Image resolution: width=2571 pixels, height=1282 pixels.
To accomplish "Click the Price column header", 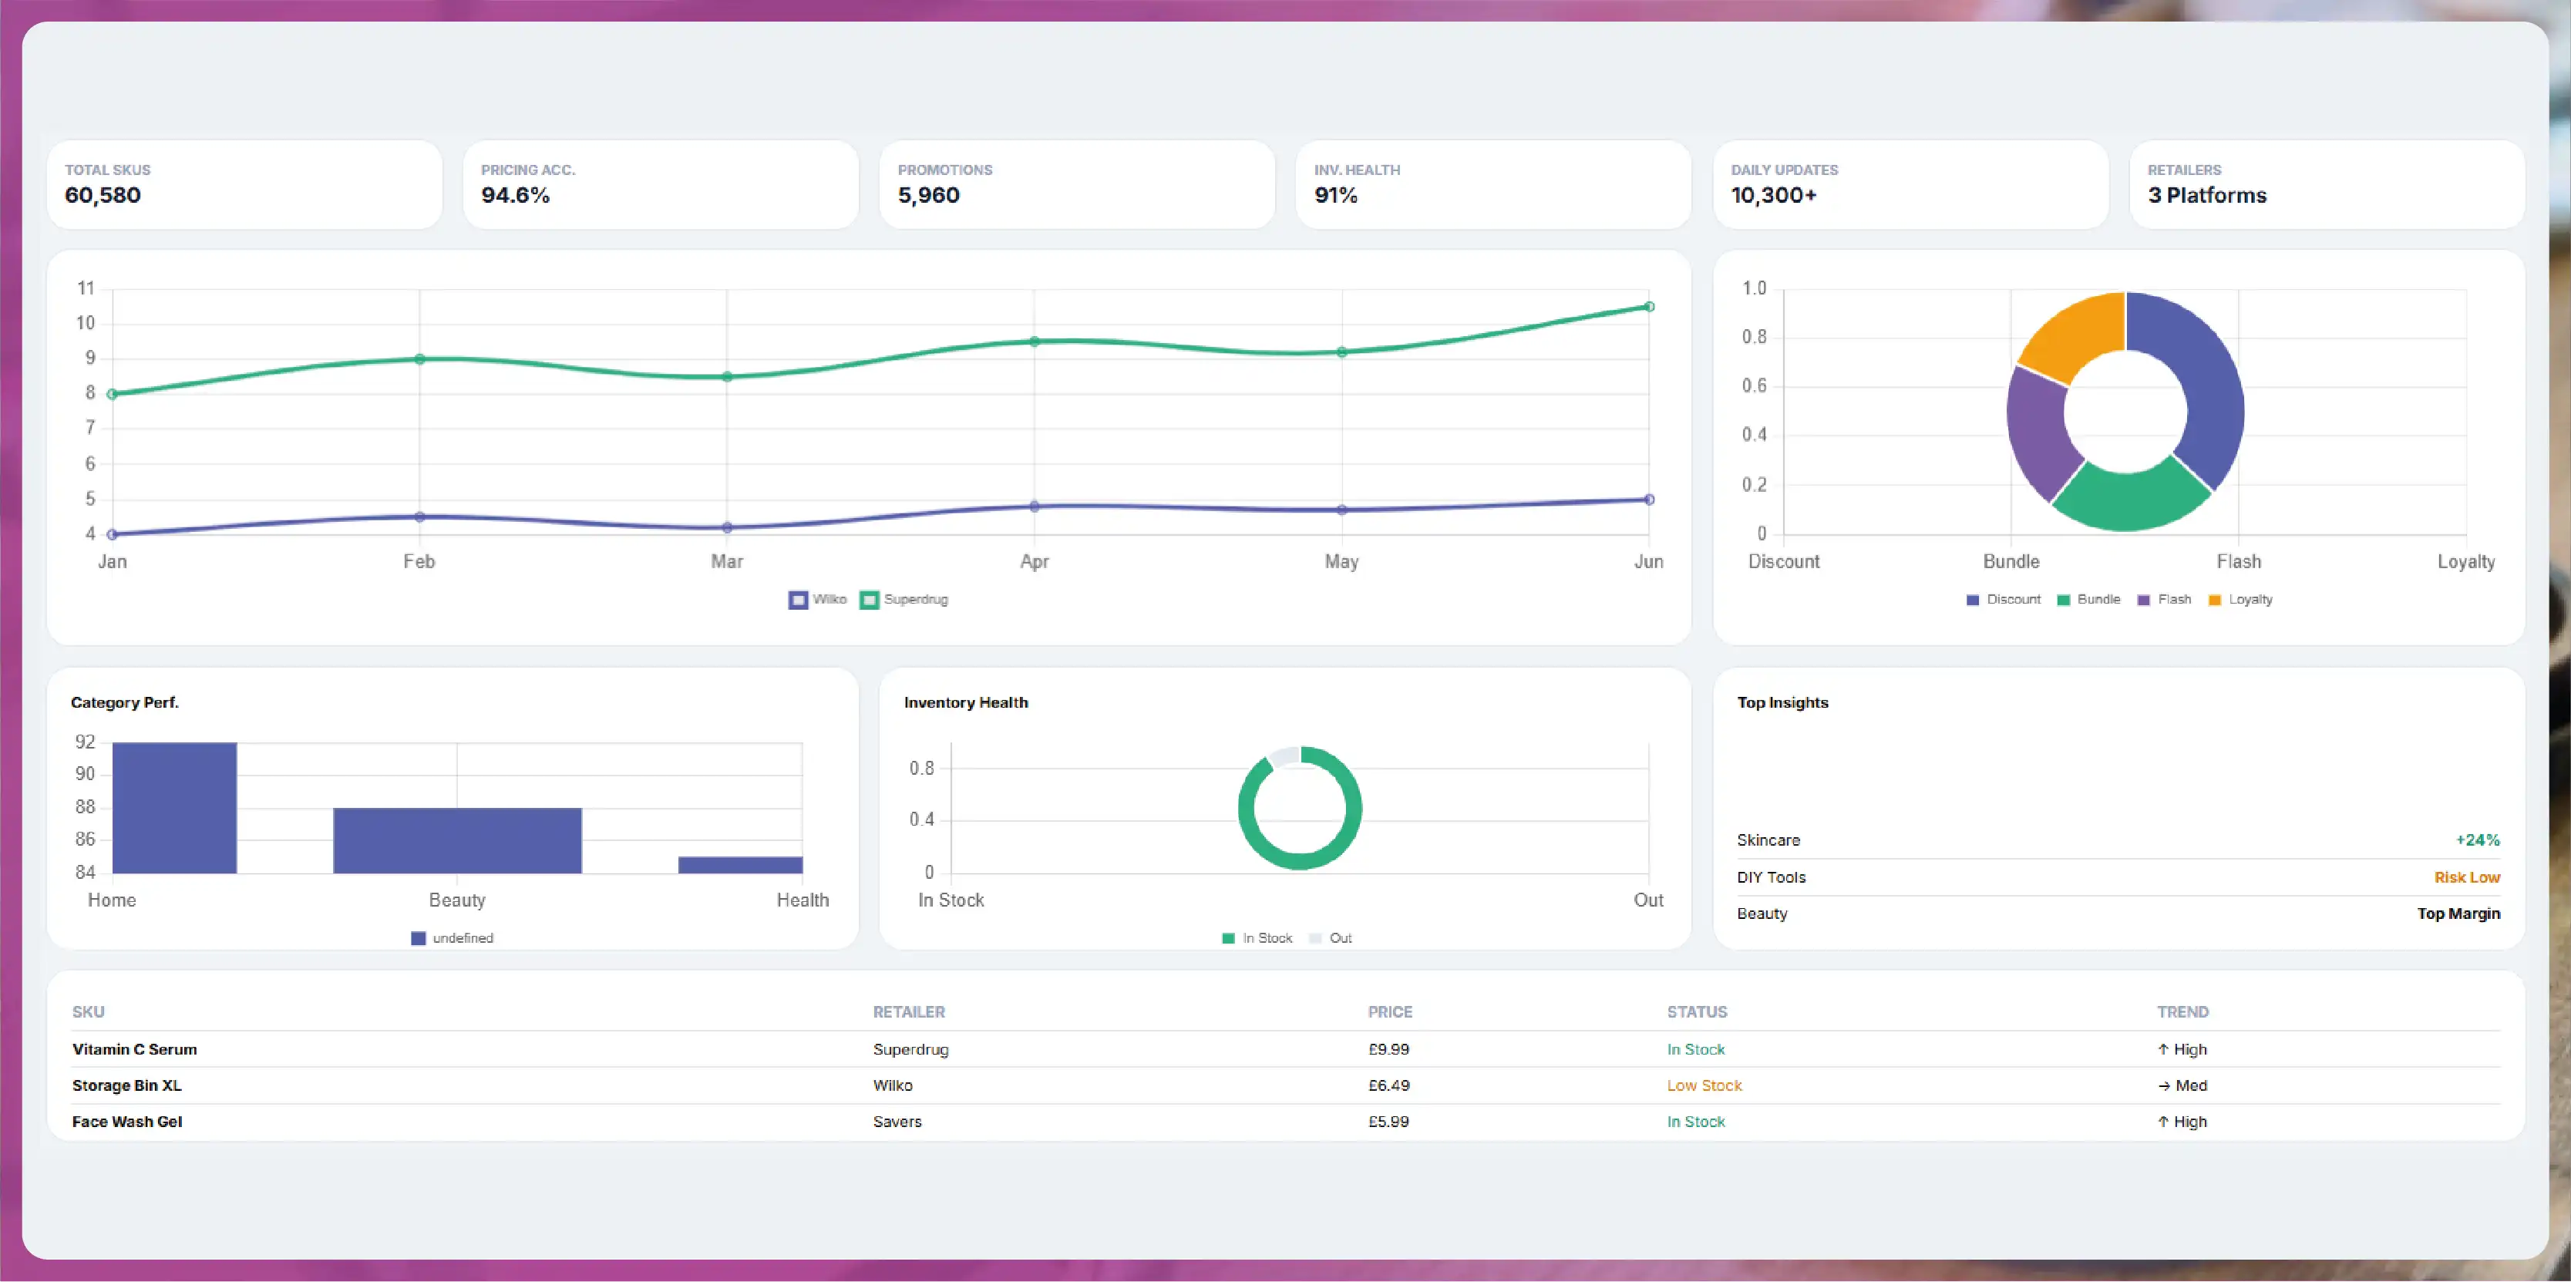I will point(1389,1011).
